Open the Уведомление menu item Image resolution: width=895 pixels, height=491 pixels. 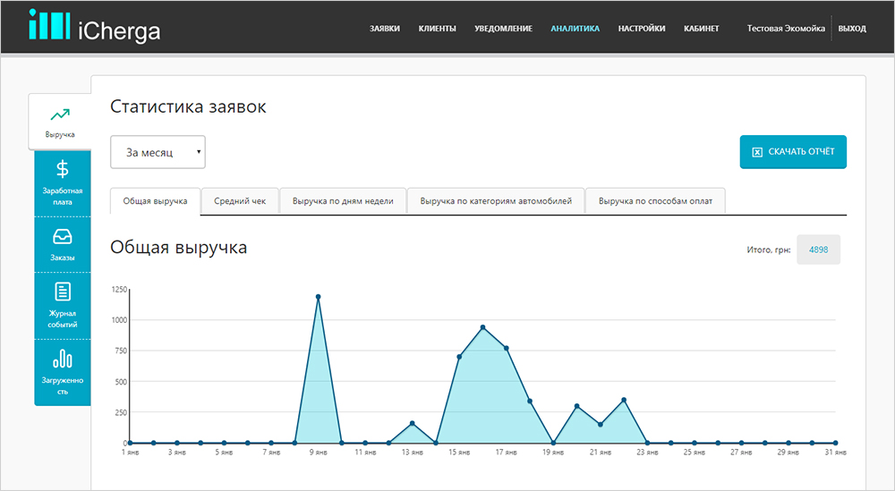click(x=504, y=29)
